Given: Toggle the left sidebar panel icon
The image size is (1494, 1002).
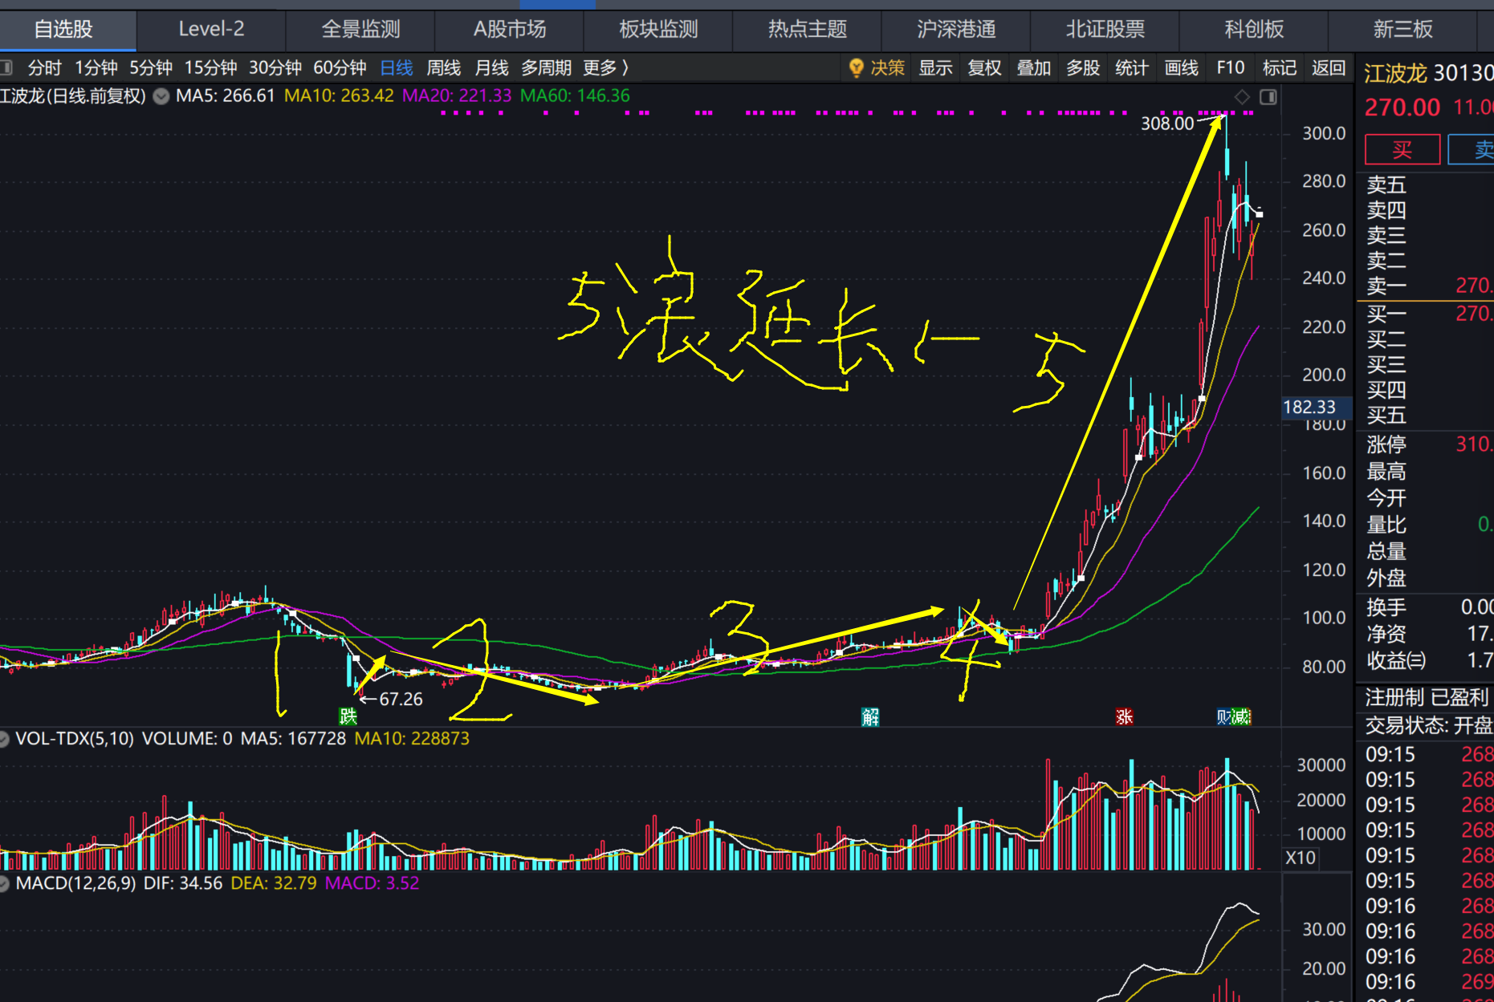Looking at the screenshot, I should [6, 67].
